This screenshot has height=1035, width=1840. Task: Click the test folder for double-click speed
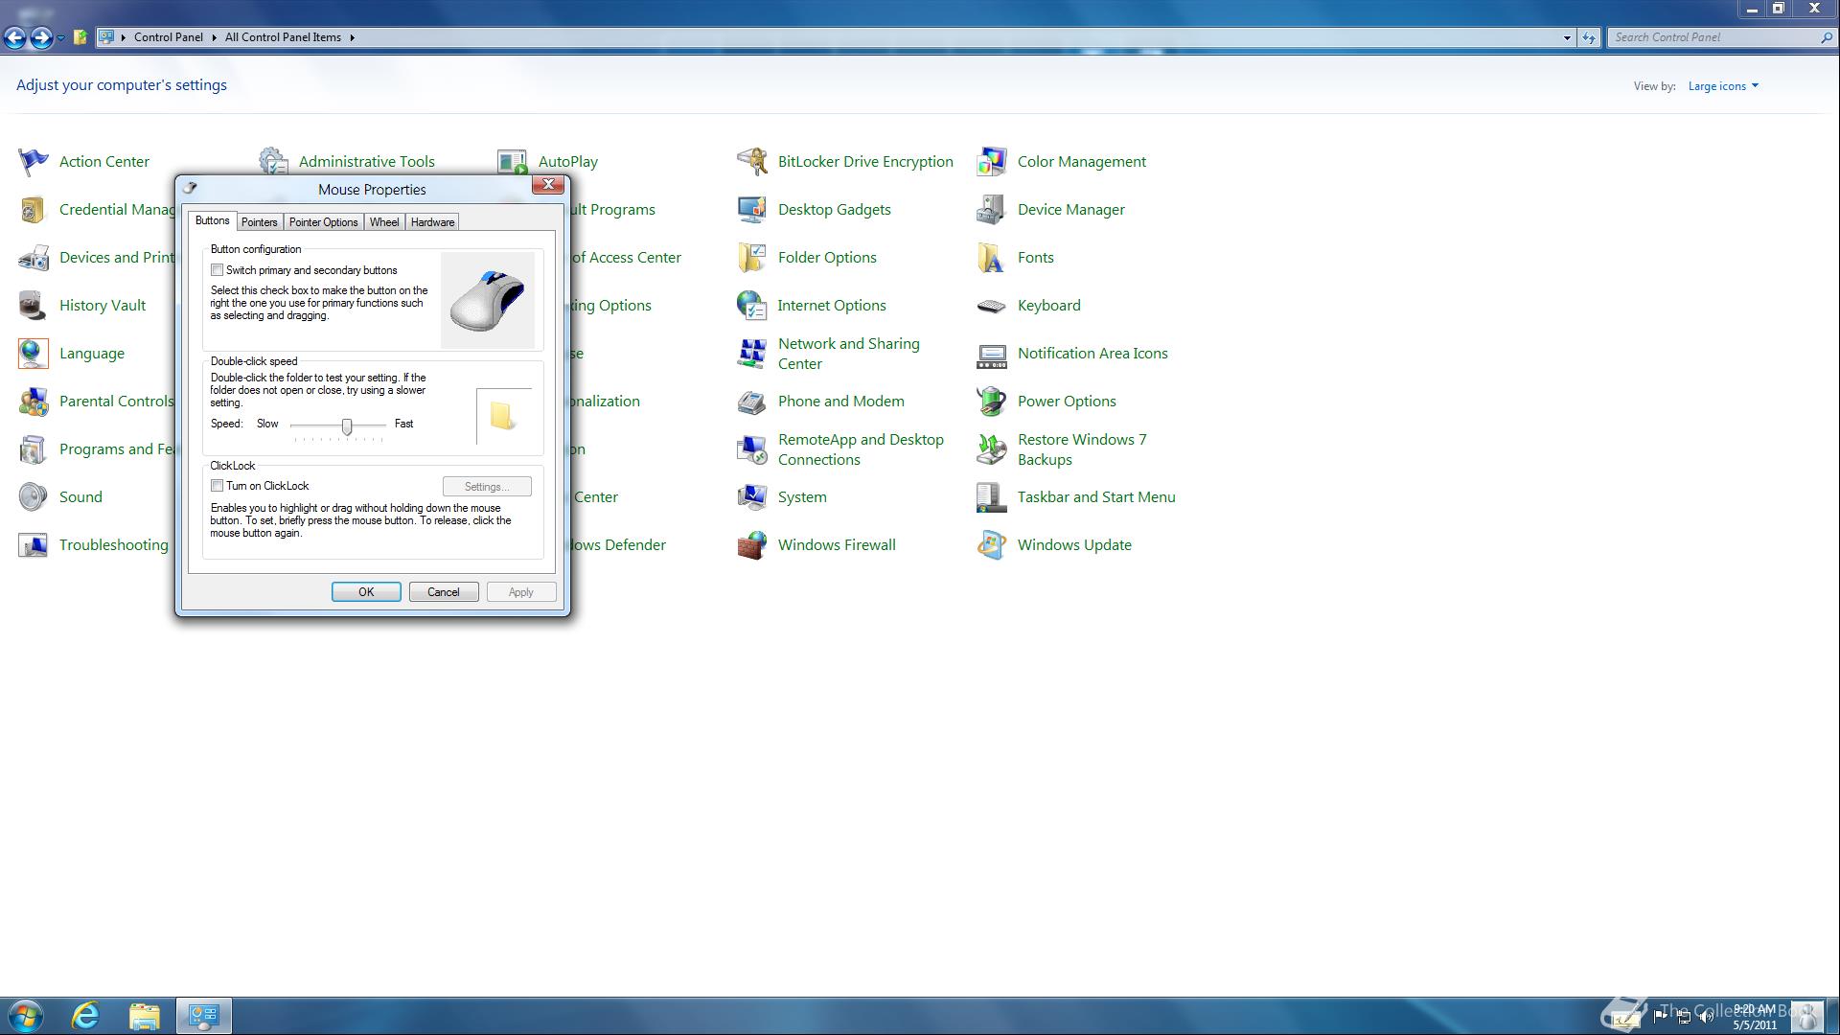[x=503, y=416]
